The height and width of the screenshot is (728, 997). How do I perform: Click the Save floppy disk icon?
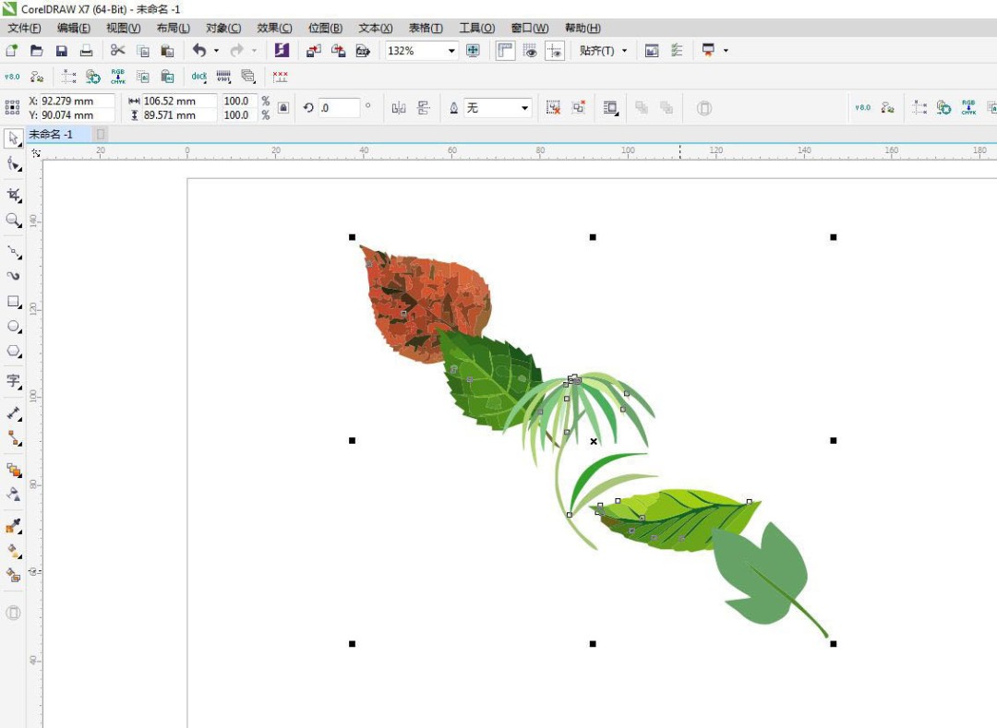pos(62,51)
